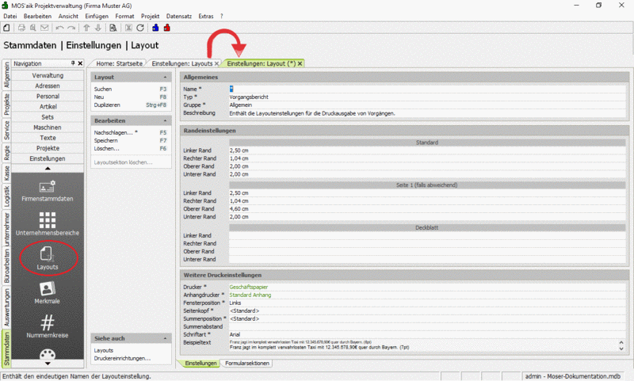Switch to Formularsektionen bottom tab
This screenshot has width=634, height=381.
point(247,364)
